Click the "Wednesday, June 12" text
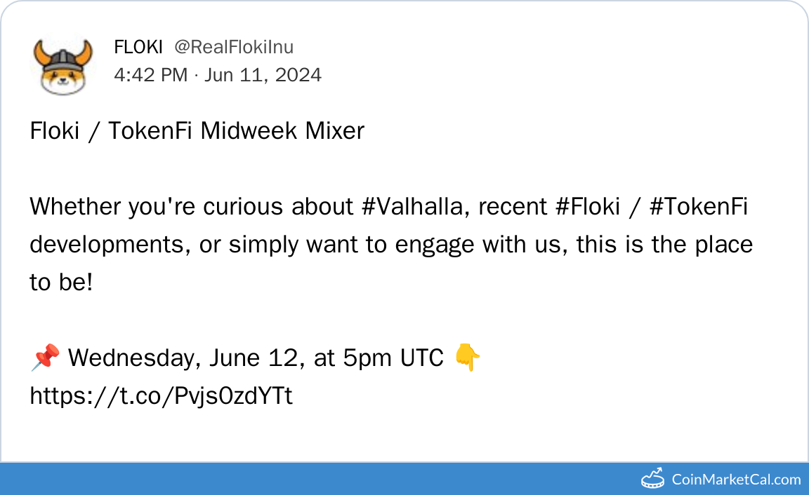The height and width of the screenshot is (495, 809). 186,358
